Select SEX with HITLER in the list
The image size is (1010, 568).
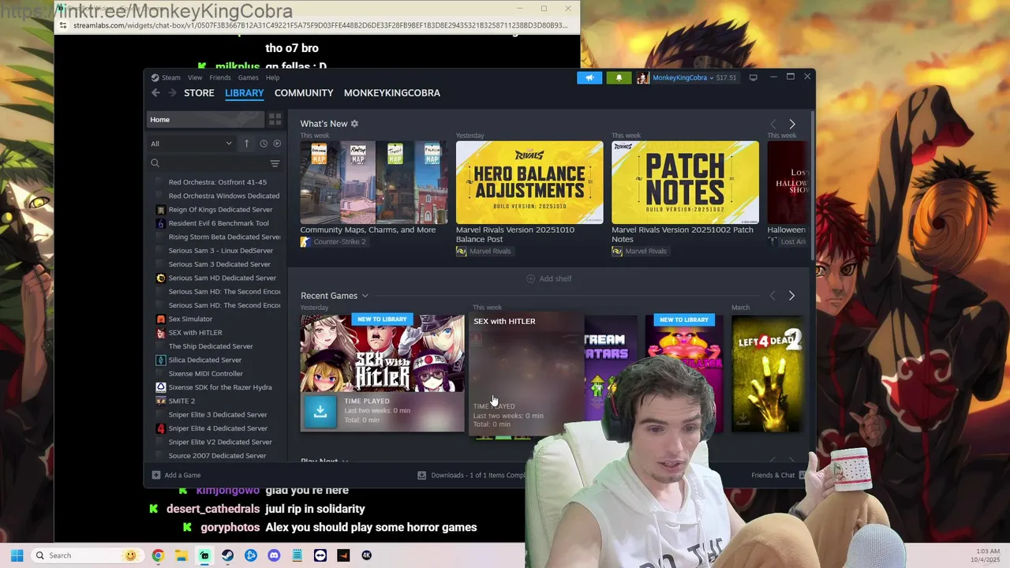pos(195,332)
